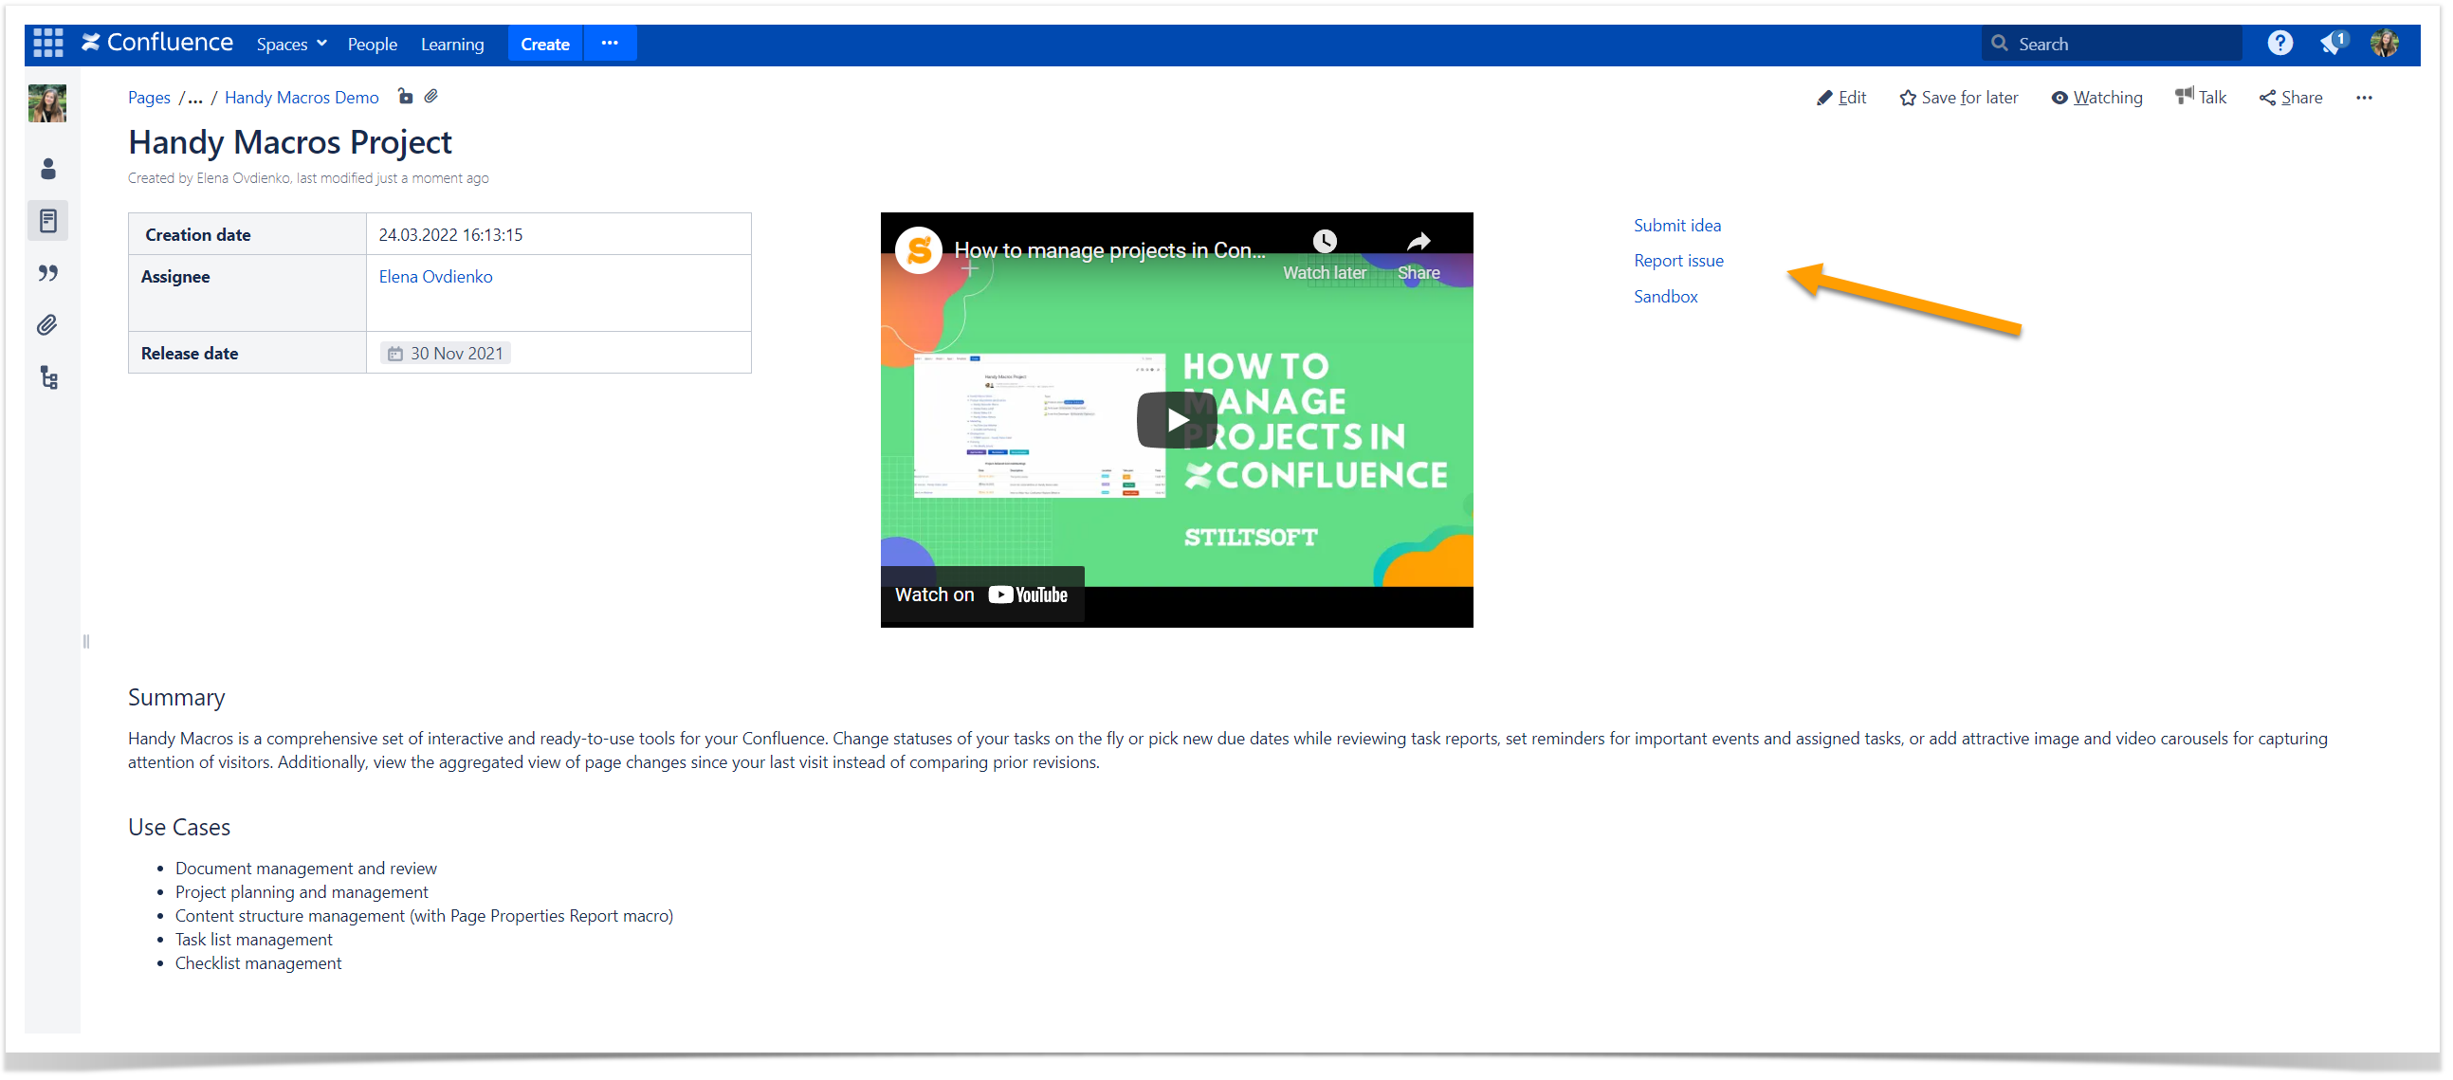
Task: Go to Confluence home via logo
Action: (158, 43)
